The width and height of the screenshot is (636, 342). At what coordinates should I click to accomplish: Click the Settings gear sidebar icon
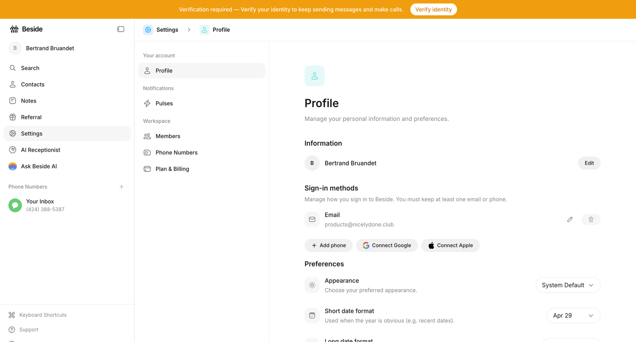[13, 134]
